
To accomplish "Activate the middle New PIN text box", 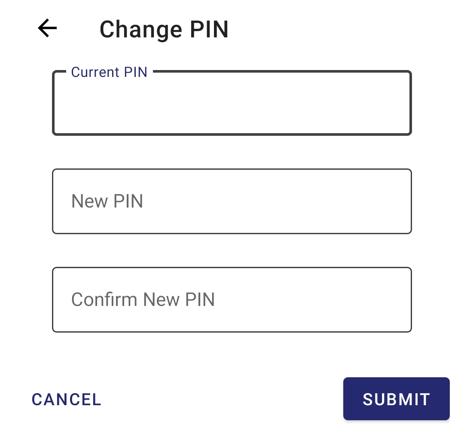I will tap(232, 201).
